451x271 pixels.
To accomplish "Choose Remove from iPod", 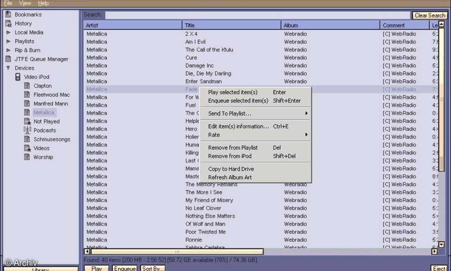I will pyautogui.click(x=255, y=156).
